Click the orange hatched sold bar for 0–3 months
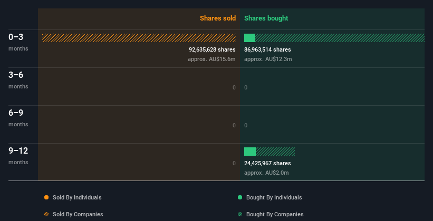Viewport: 433px width, 221px height. (x=139, y=38)
